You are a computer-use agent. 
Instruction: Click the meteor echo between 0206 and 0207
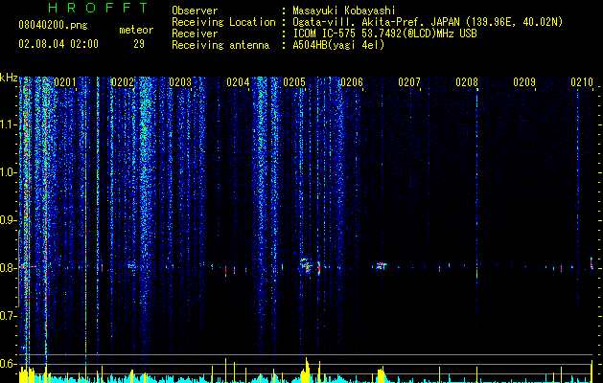pyautogui.click(x=382, y=265)
